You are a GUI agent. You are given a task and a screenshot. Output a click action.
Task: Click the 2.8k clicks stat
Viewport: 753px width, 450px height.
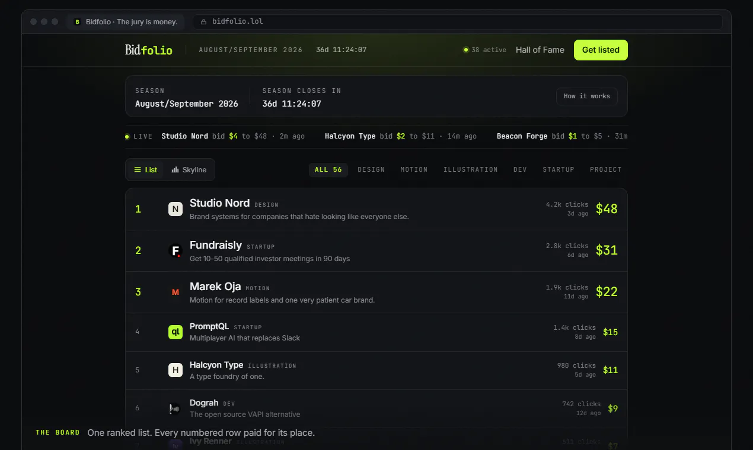coord(567,246)
